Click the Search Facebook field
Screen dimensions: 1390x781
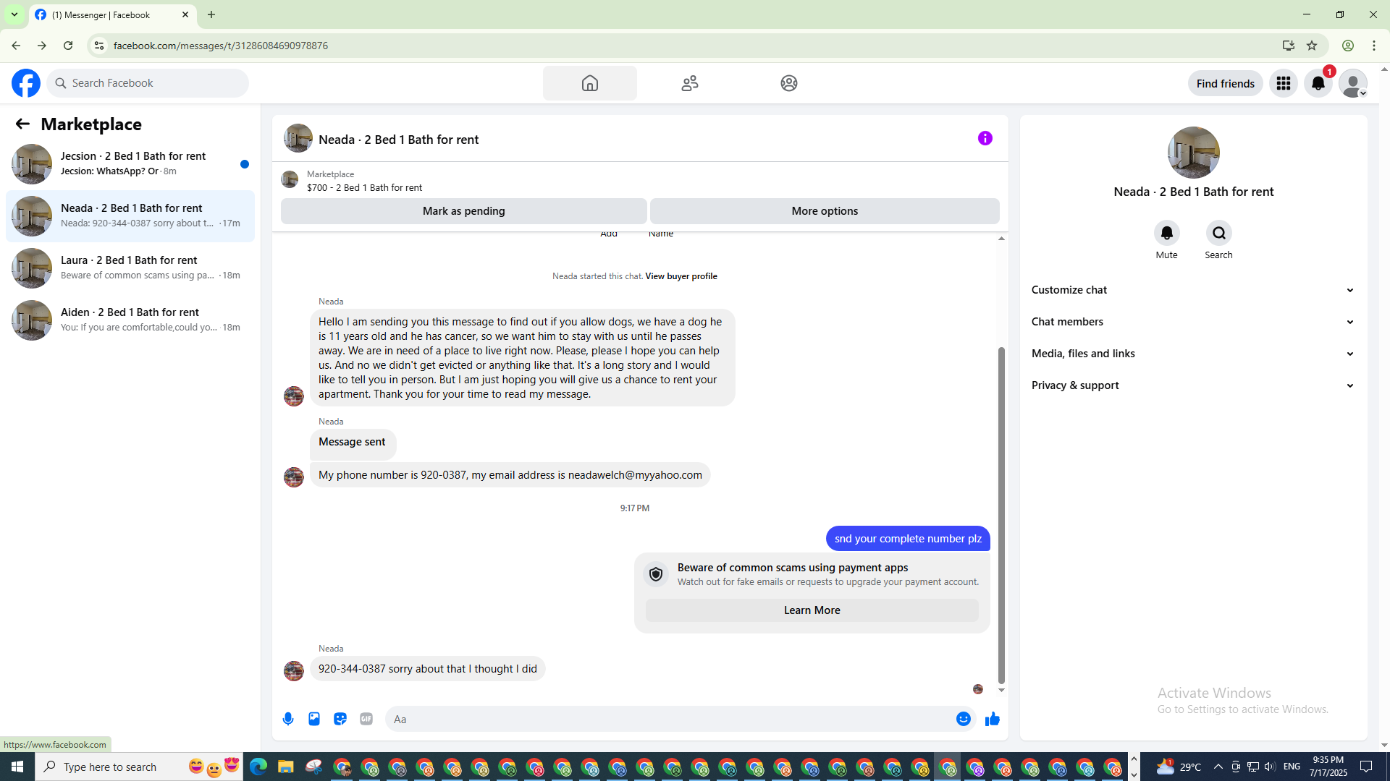(x=148, y=83)
